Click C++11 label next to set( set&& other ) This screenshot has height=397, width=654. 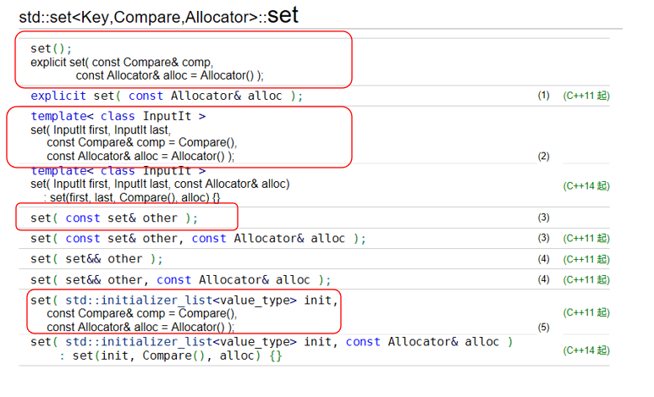pos(585,259)
